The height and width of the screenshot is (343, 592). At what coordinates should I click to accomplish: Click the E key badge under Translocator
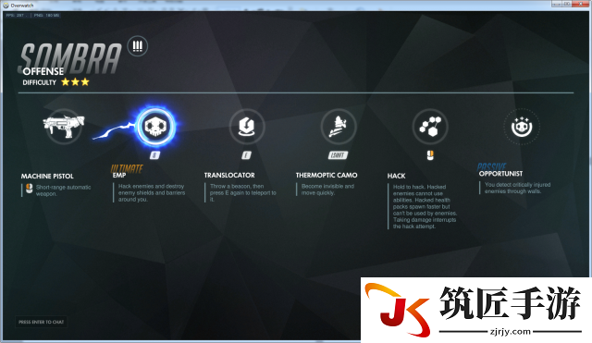tap(246, 155)
